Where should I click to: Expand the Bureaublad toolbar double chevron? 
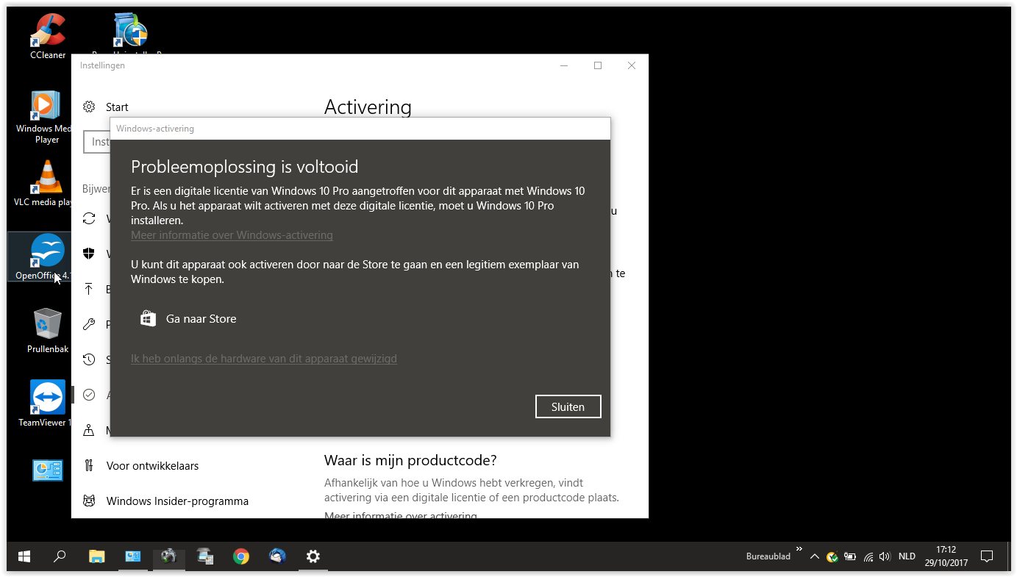click(x=799, y=548)
